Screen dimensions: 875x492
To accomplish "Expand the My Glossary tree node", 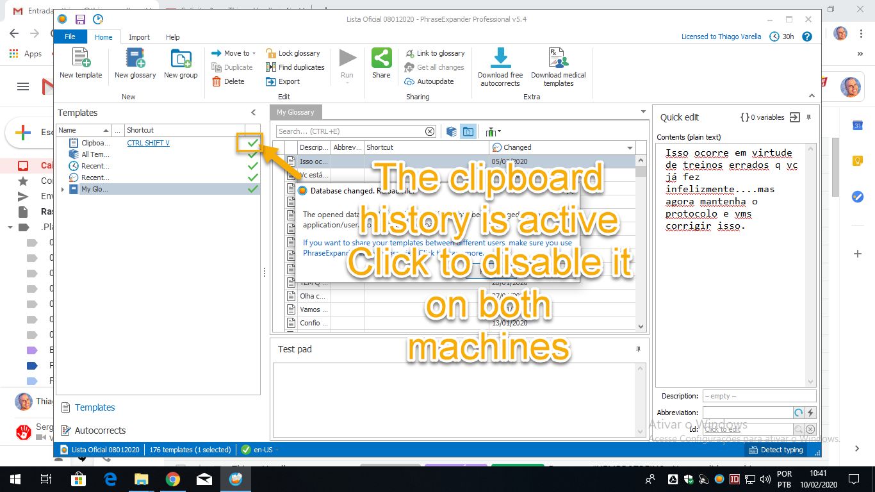I will click(62, 190).
